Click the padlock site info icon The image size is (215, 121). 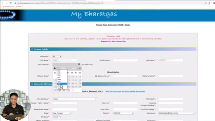[x=15, y=3]
